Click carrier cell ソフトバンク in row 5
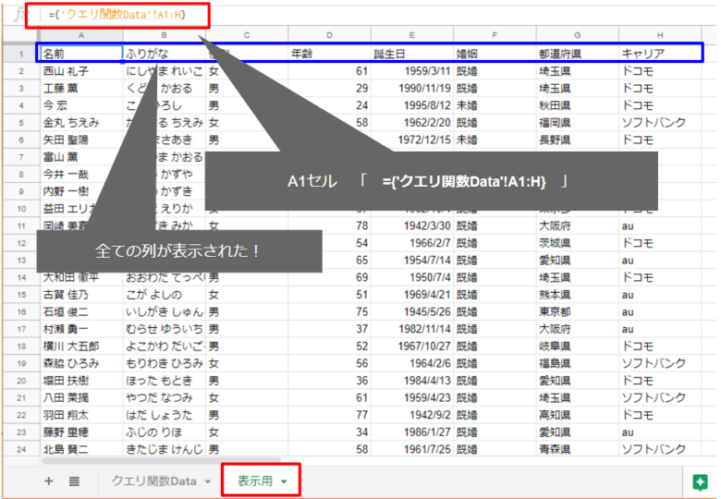Image resolution: width=721 pixels, height=499 pixels. (660, 123)
